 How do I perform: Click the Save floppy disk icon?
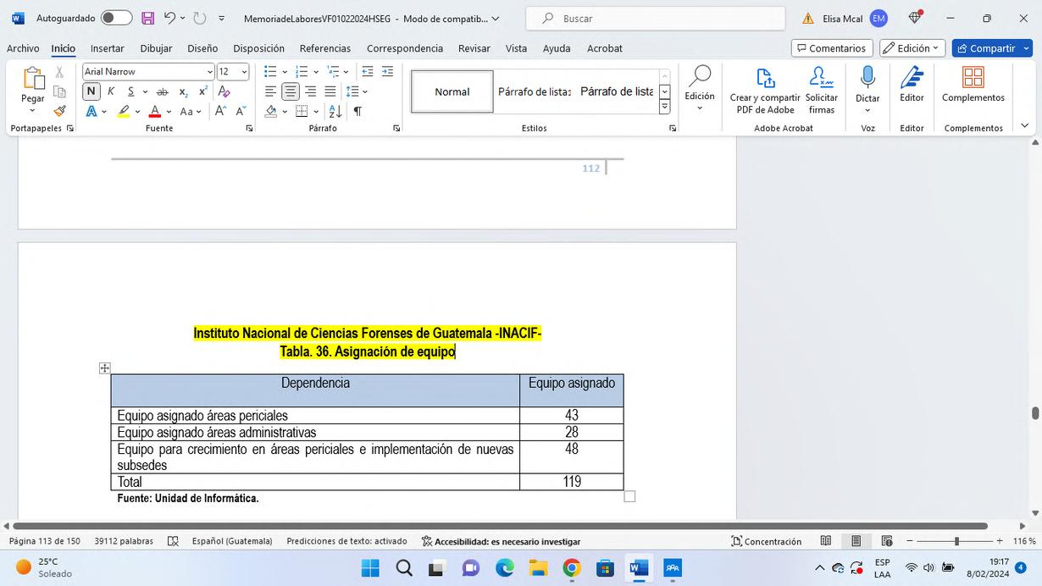coord(148,18)
